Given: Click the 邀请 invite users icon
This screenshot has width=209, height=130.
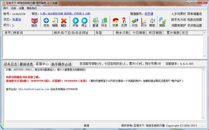Looking at the screenshot, I should [95, 21].
